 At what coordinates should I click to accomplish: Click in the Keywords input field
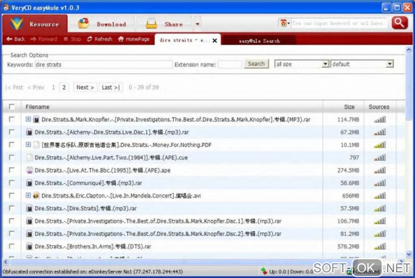point(103,65)
